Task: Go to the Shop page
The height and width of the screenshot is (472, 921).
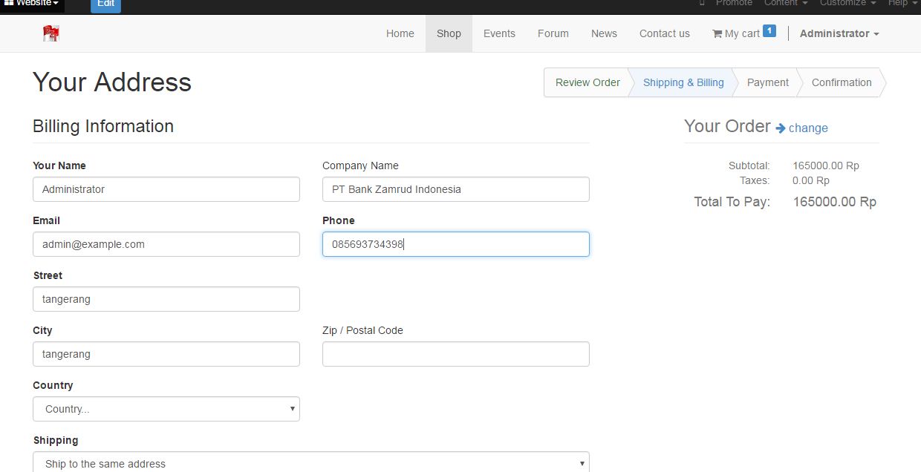Action: point(449,33)
